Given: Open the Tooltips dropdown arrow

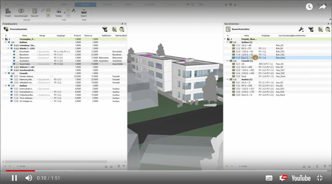Looking at the screenshot, I should [x=64, y=13].
